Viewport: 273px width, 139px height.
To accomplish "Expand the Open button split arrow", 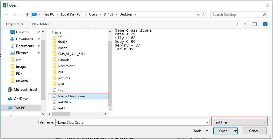I will pos(236,131).
